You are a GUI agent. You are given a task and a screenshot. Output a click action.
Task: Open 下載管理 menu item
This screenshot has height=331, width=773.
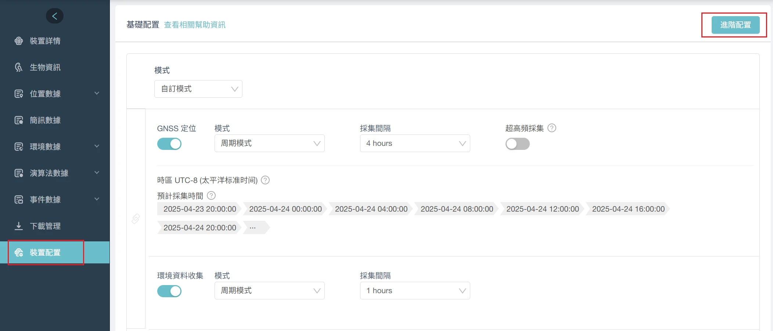[x=55, y=226]
